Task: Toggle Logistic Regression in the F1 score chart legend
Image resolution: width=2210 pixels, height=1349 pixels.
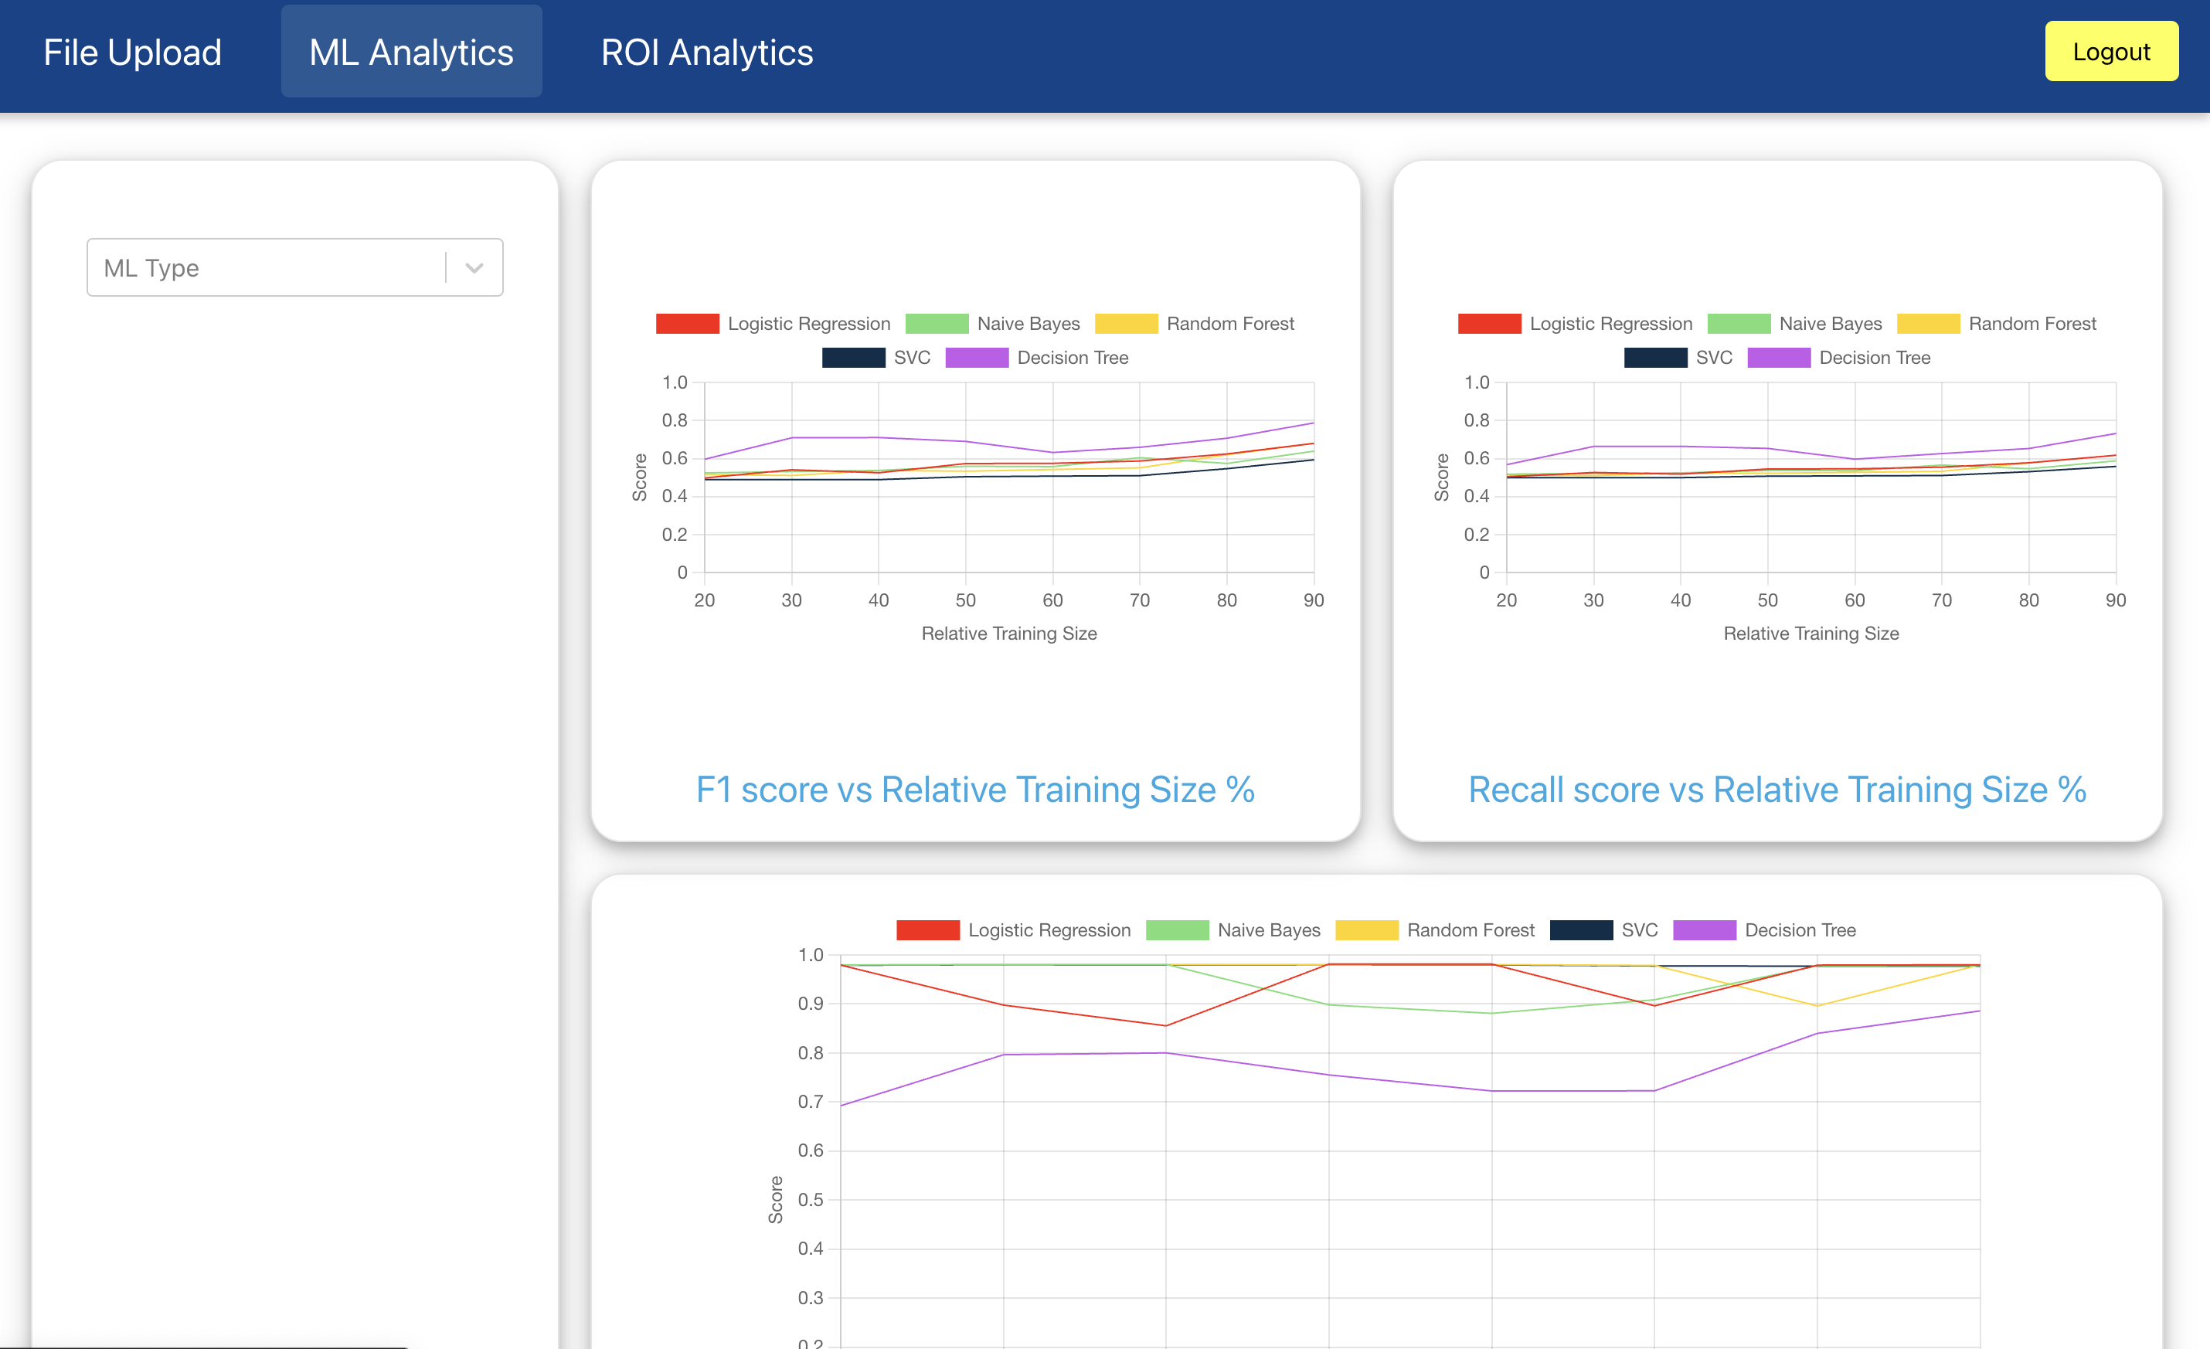Action: [773, 324]
